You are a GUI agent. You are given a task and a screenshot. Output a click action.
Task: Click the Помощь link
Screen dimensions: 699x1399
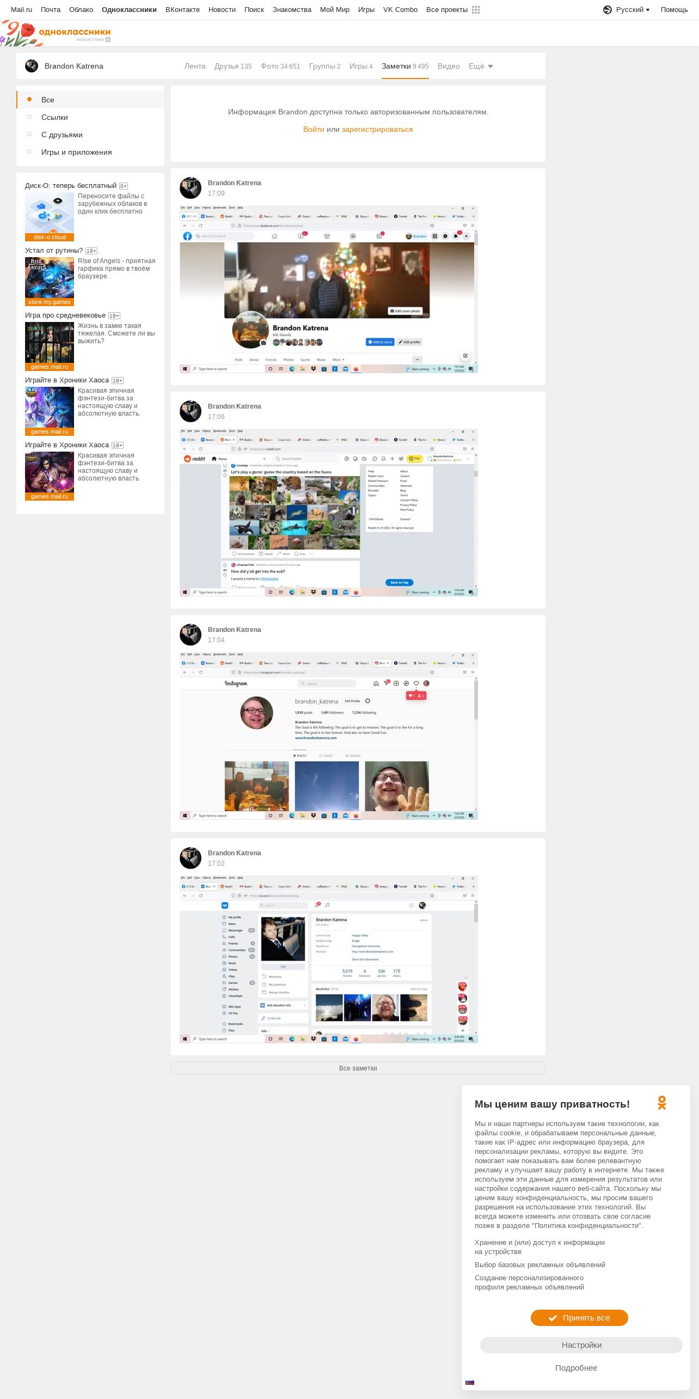tap(674, 10)
